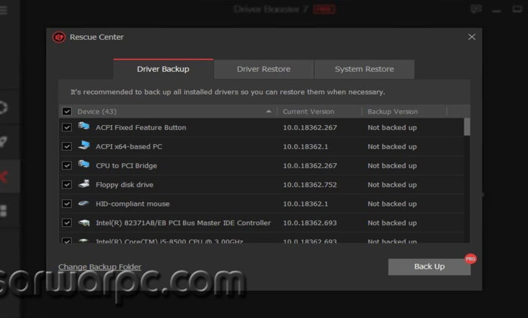Uncheck HID-compliant mouse checkbox
The width and height of the screenshot is (528, 318).
(x=66, y=204)
